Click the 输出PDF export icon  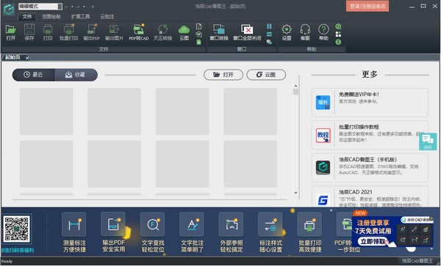(92, 32)
